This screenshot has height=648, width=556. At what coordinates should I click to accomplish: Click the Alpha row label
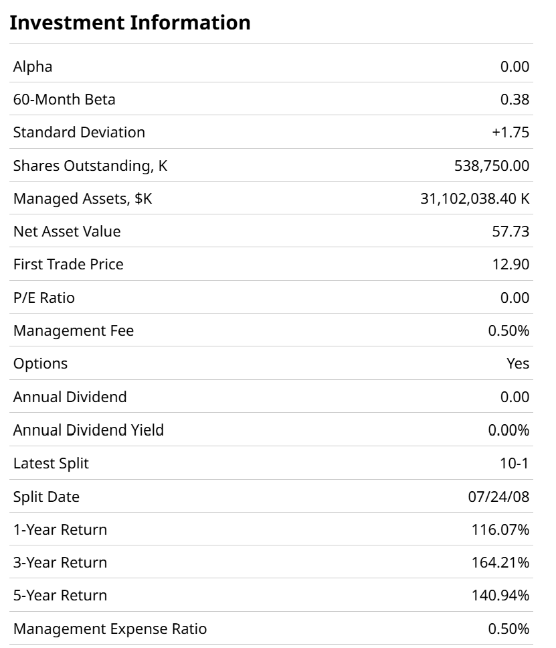[x=33, y=66]
